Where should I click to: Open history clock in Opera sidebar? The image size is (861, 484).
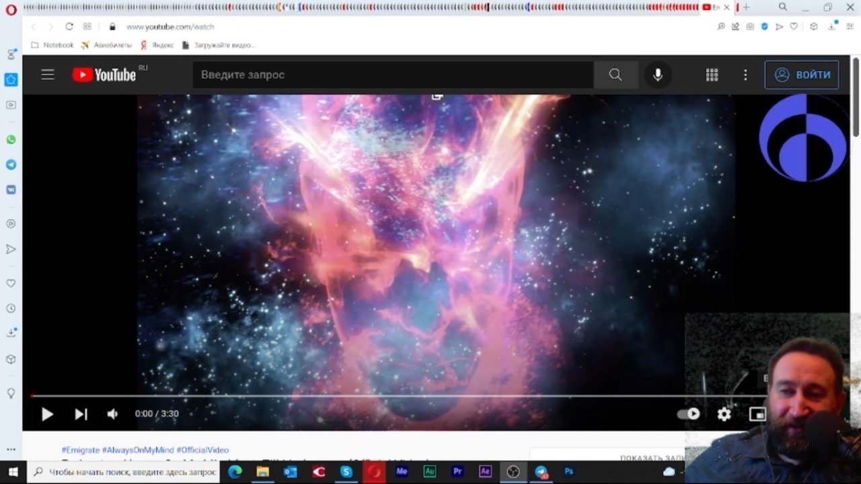click(x=11, y=309)
